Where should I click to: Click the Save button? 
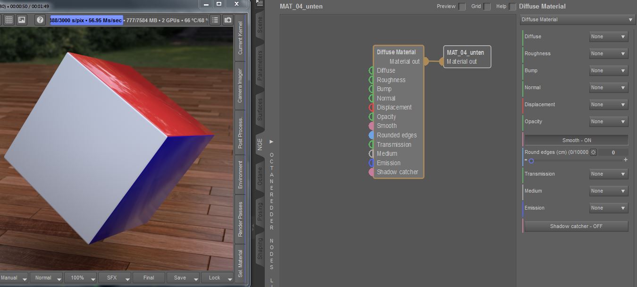click(x=183, y=278)
